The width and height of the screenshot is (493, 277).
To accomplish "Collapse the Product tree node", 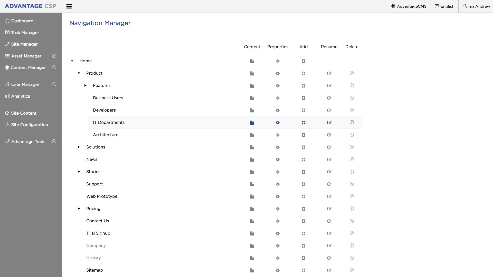I will [79, 73].
